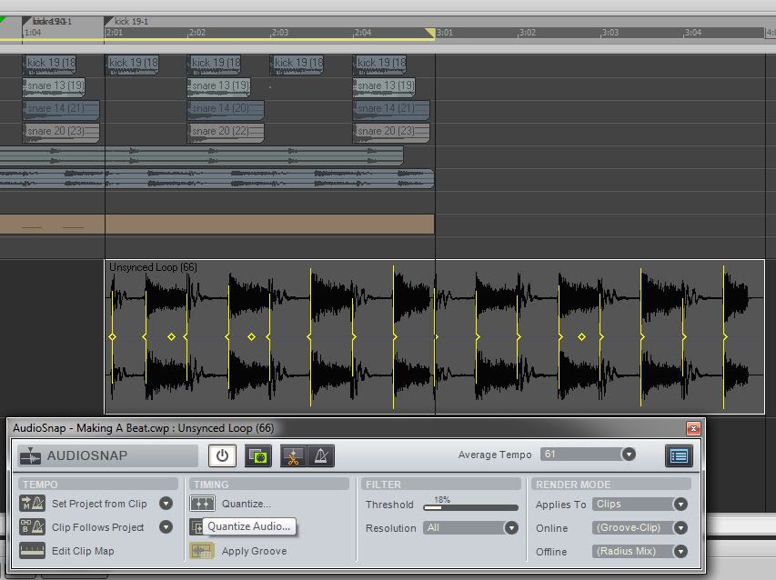Click the Quantize... text button
Viewport: 776px width, 580px height.
click(246, 504)
